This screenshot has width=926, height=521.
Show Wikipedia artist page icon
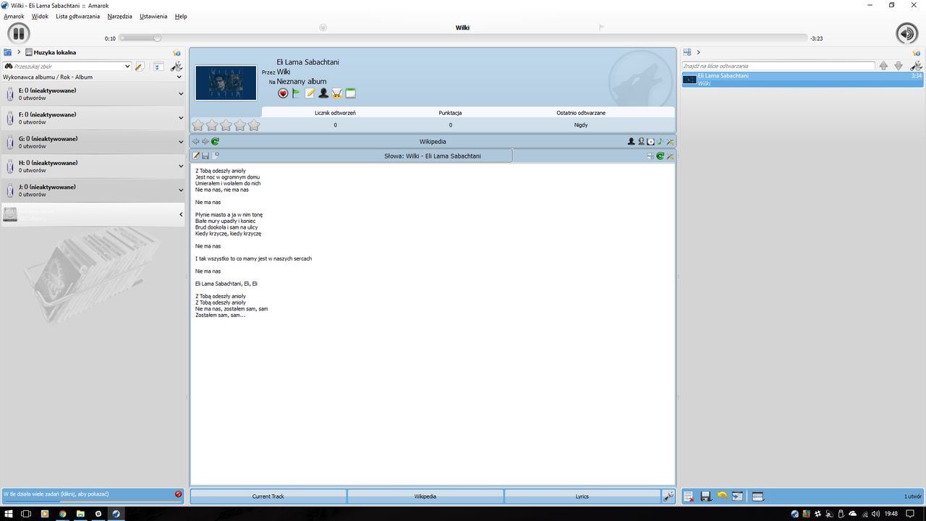pos(632,142)
